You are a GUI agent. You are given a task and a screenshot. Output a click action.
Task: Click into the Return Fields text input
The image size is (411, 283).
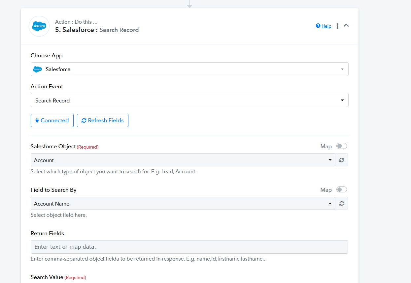(189, 247)
